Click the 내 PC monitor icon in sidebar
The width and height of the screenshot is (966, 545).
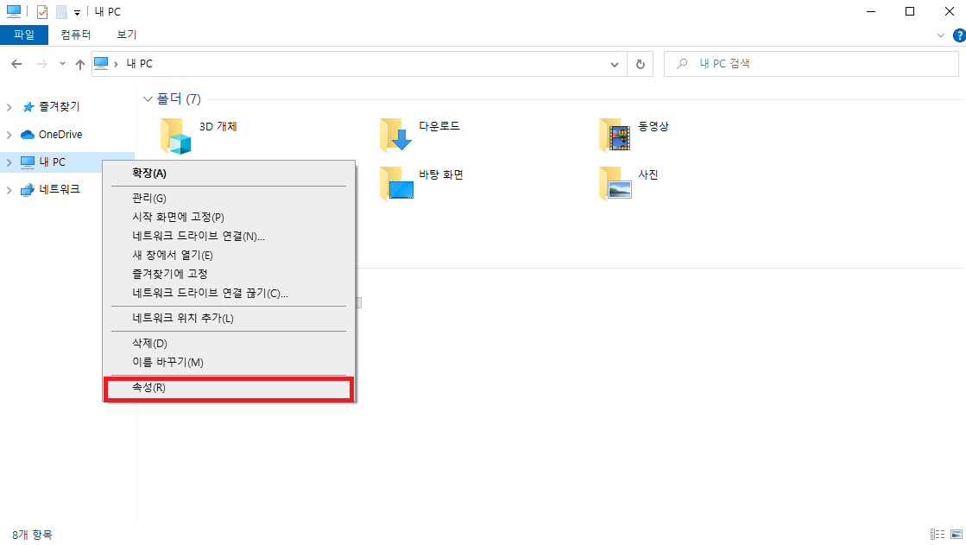[x=27, y=162]
